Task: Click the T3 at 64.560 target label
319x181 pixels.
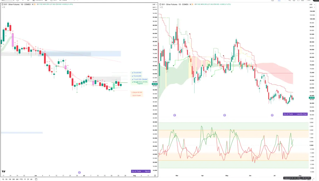Action: point(137,72)
